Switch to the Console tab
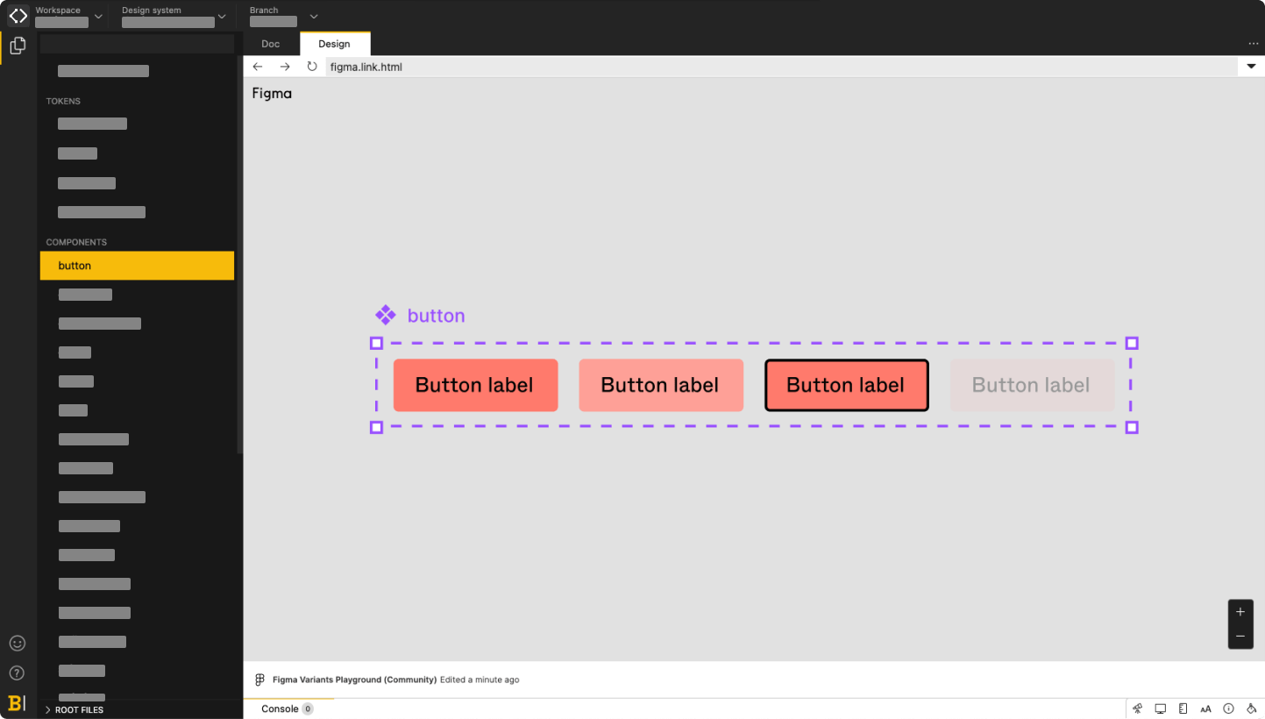This screenshot has width=1265, height=719. (x=281, y=708)
